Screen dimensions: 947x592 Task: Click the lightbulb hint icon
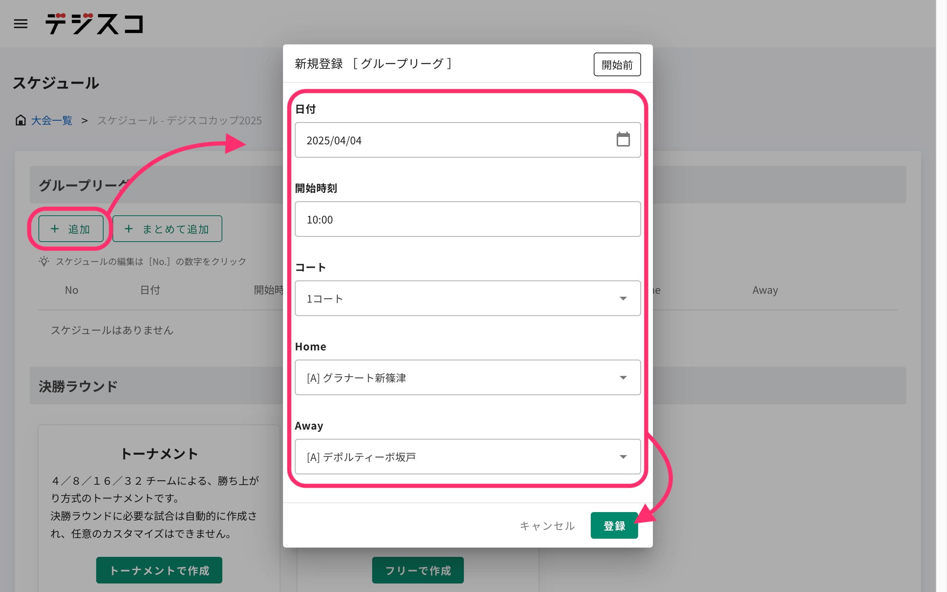click(x=44, y=261)
